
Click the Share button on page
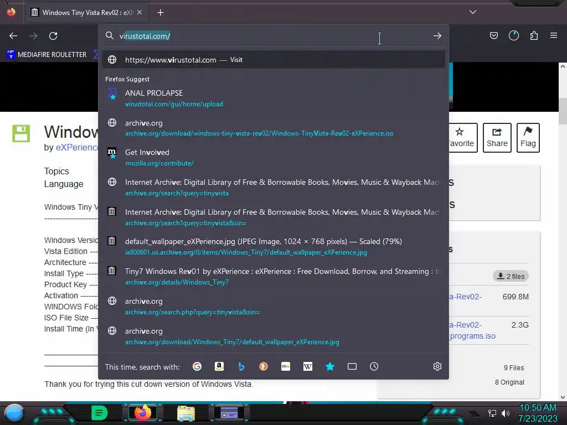pyautogui.click(x=497, y=138)
